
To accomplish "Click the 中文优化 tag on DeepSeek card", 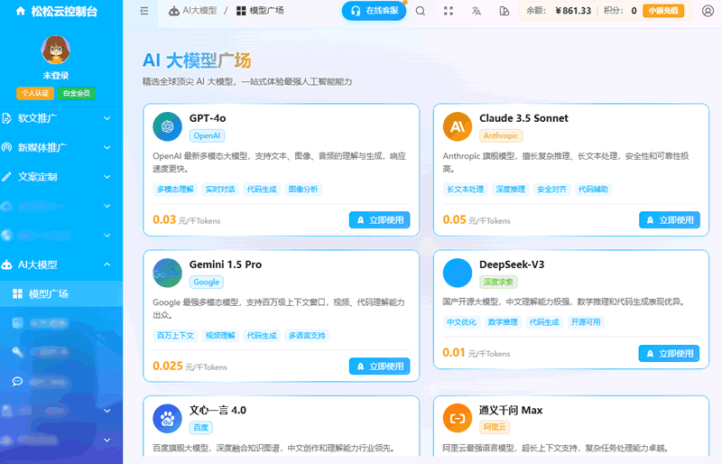I will pos(461,322).
